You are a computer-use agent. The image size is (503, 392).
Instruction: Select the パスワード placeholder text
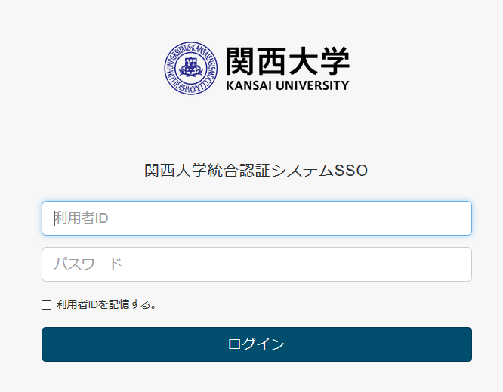click(x=88, y=264)
